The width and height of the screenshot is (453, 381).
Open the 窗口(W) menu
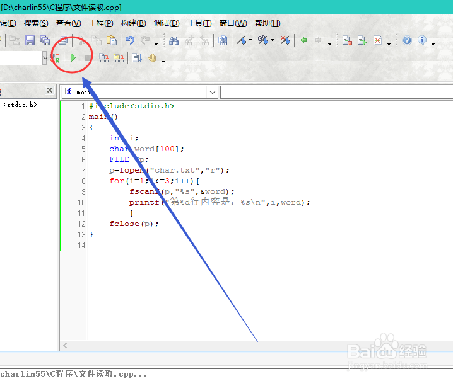(233, 23)
